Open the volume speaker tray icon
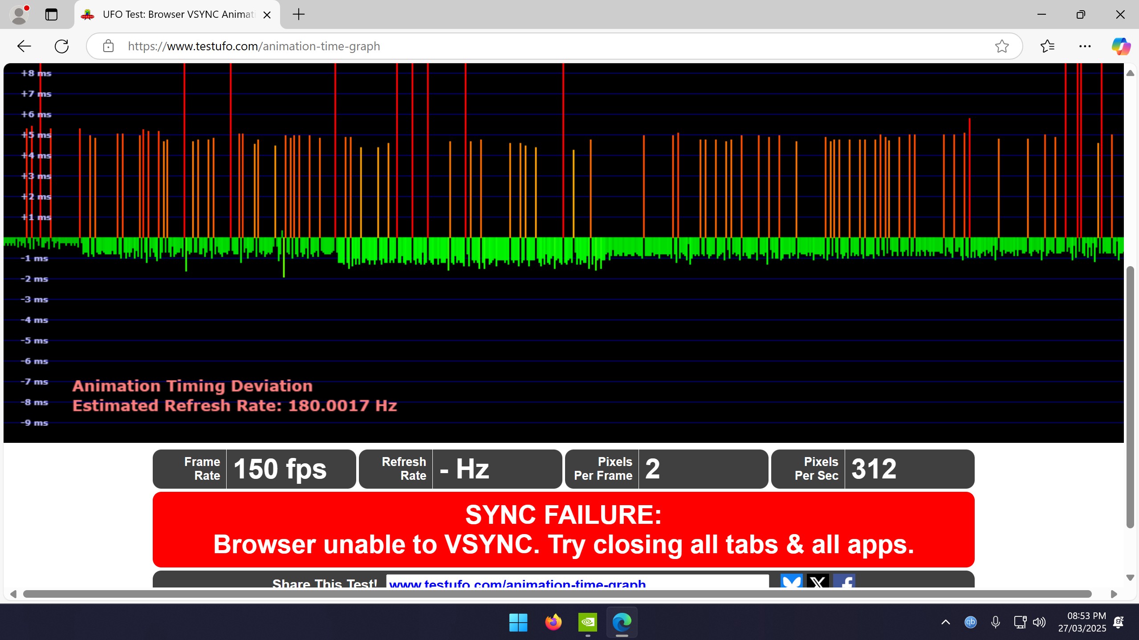 click(1039, 622)
